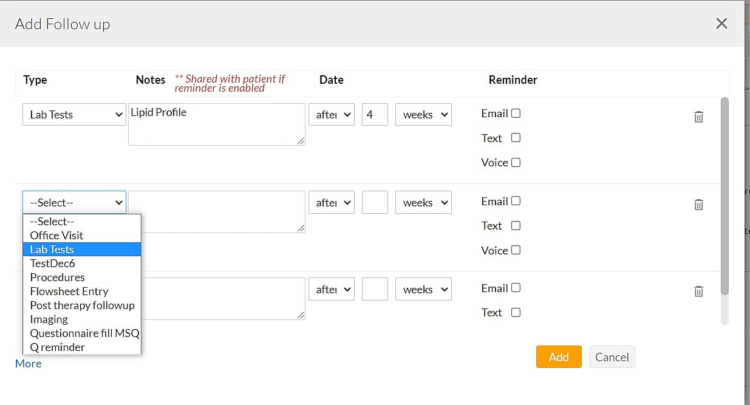Screen dimensions: 750x405
Task: Toggle Voice reminder in second row
Action: pos(516,250)
